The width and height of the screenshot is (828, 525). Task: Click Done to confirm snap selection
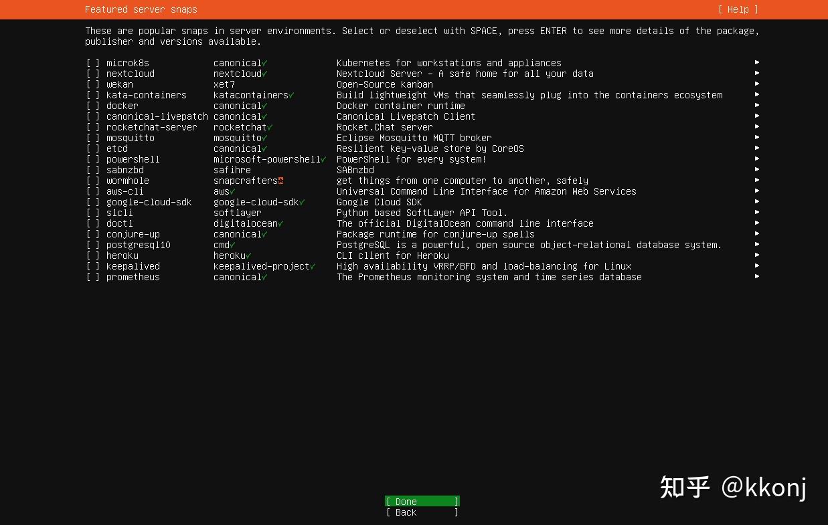pyautogui.click(x=421, y=501)
